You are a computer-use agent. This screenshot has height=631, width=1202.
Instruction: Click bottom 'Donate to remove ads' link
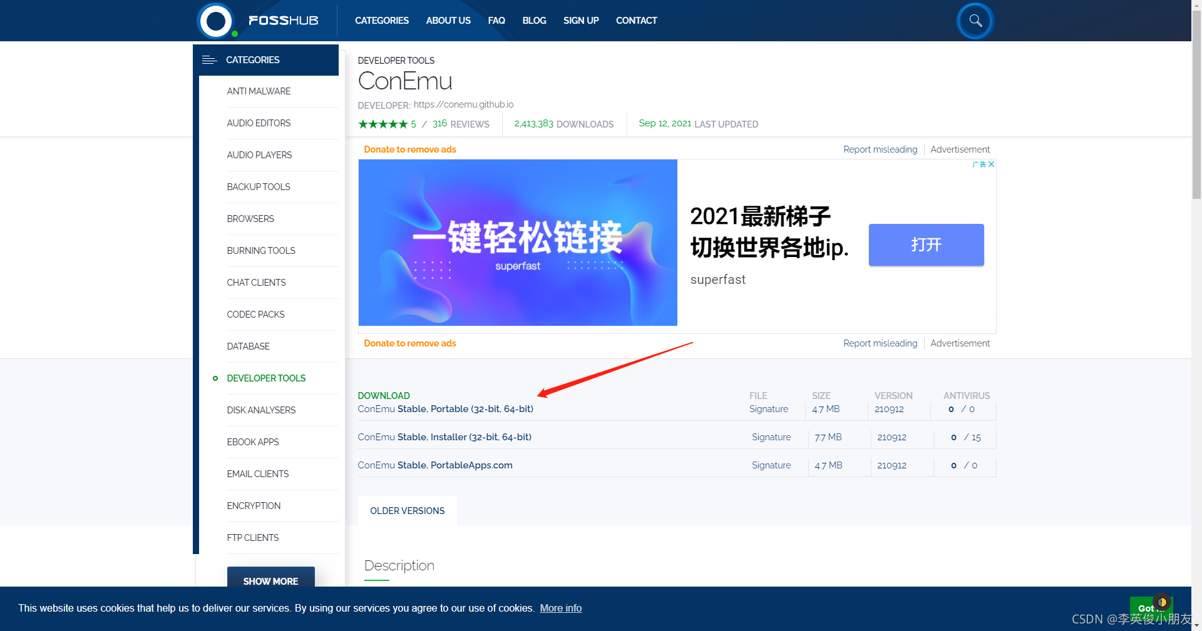[x=410, y=343]
